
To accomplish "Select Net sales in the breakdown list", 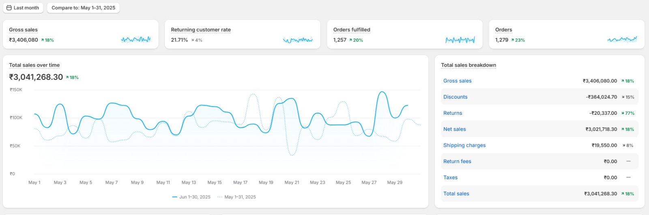I will [454, 129].
